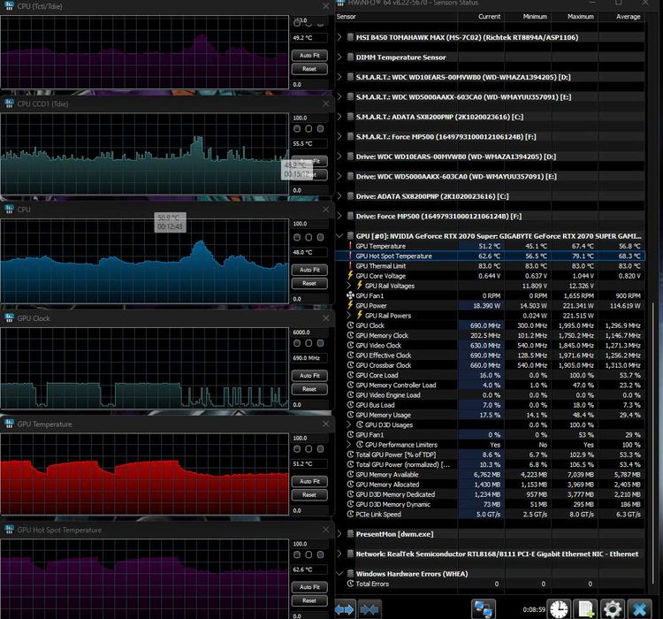Viewport: 663px width, 619px height.
Task: Click the expand-view blue arrows icon
Action: (x=345, y=608)
